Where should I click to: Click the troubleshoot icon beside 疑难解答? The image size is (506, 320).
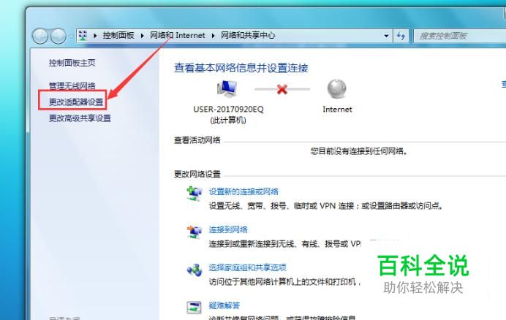tap(195, 307)
